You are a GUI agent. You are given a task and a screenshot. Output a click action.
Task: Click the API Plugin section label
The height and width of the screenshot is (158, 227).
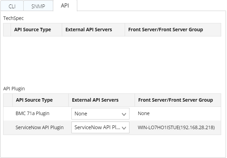14,89
